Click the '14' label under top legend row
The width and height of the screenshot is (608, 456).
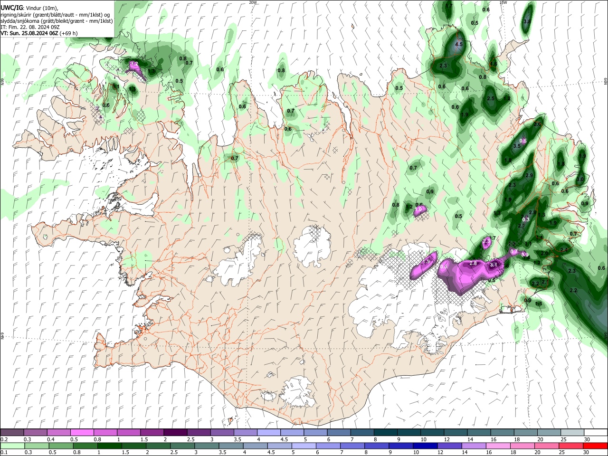coord(470,439)
